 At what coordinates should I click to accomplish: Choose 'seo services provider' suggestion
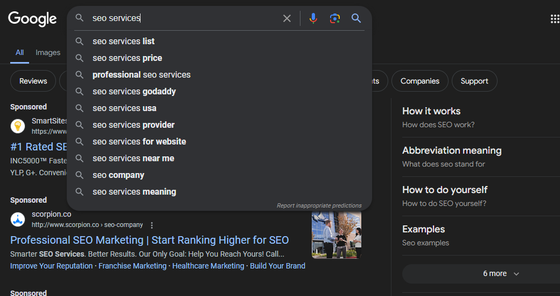pyautogui.click(x=219, y=125)
